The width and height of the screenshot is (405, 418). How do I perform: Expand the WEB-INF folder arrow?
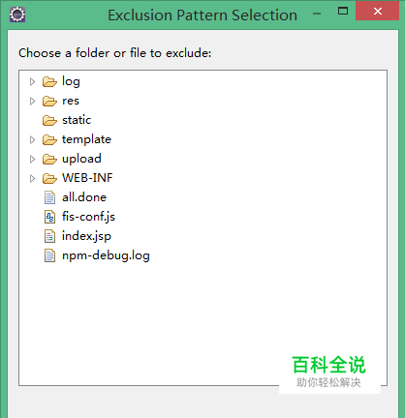tap(32, 178)
